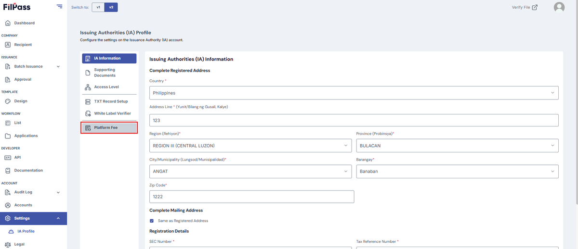
Task: Click the Accounts user icon
Action: 8,205
